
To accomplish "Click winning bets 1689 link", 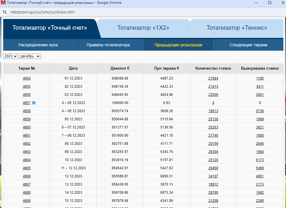I will click(x=260, y=119).
